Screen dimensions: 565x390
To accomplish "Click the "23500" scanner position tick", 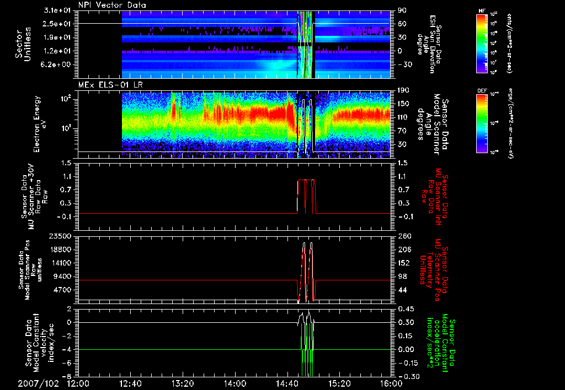I will (x=60, y=236).
